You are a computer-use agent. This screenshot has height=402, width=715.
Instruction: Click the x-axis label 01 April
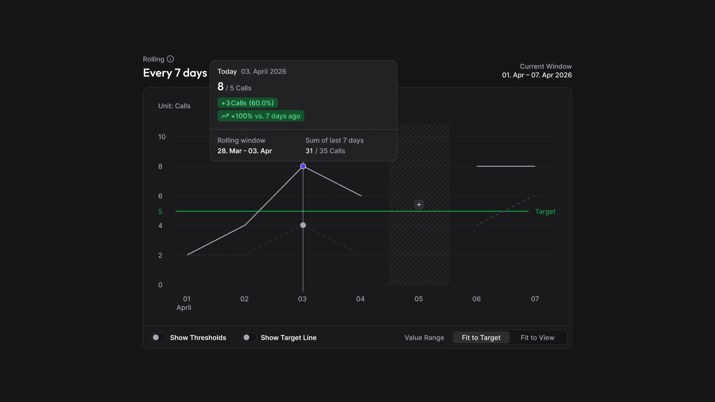pyautogui.click(x=185, y=303)
